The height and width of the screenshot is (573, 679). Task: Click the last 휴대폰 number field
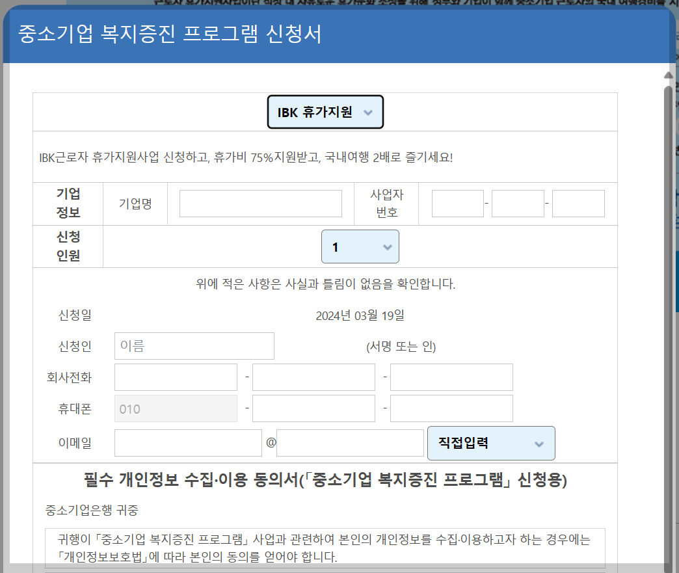tap(451, 408)
